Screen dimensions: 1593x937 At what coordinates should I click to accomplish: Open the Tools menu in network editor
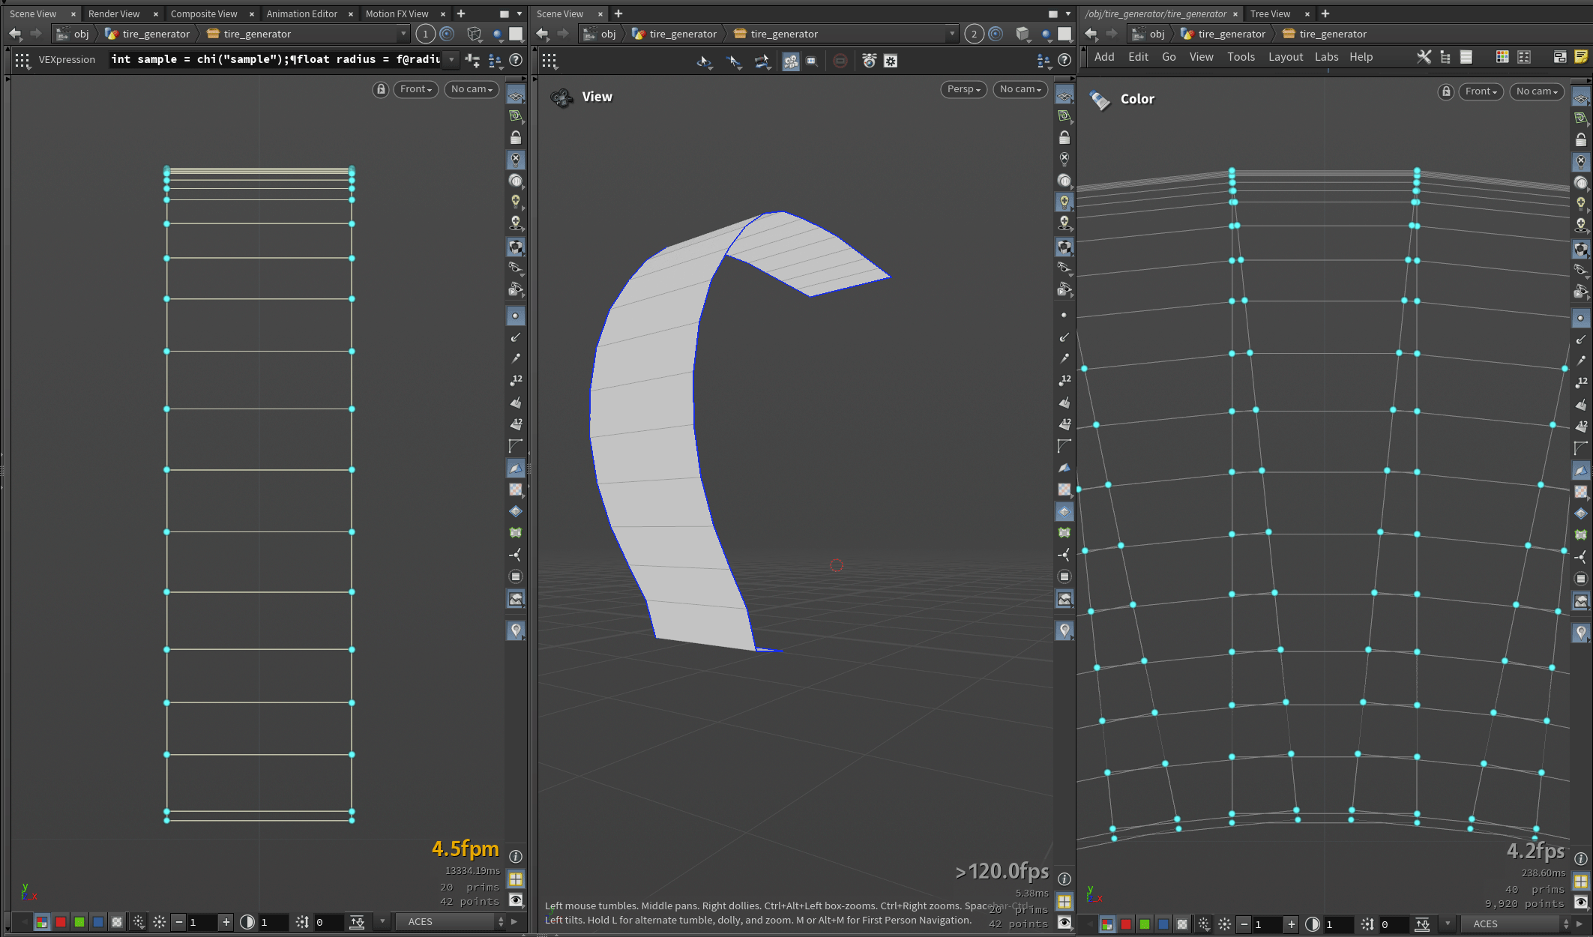pyautogui.click(x=1241, y=57)
